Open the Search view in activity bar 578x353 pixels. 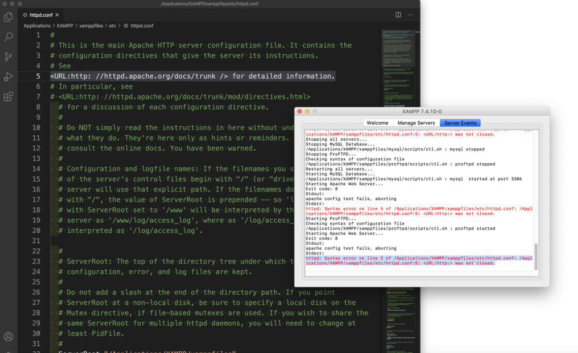pos(8,37)
